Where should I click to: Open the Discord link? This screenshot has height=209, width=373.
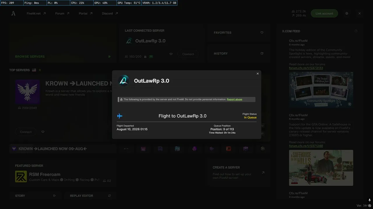pyautogui.click(x=110, y=13)
